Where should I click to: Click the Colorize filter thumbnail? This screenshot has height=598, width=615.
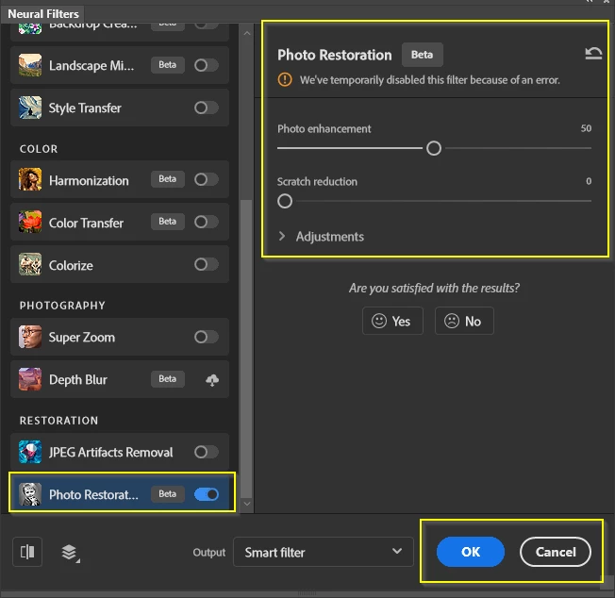[x=30, y=264]
